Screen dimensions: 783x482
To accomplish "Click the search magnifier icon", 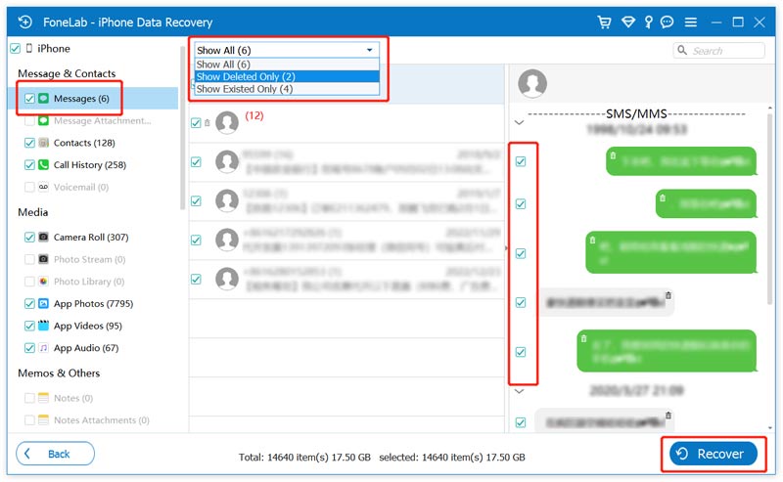I will tap(682, 50).
